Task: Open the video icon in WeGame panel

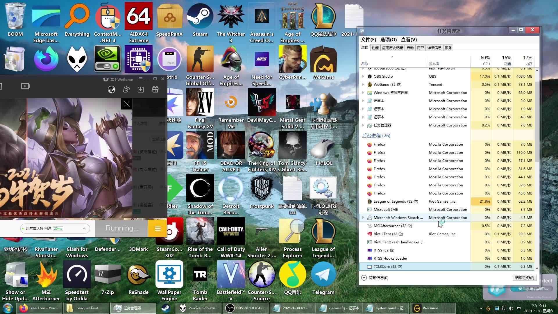Action: [26, 86]
